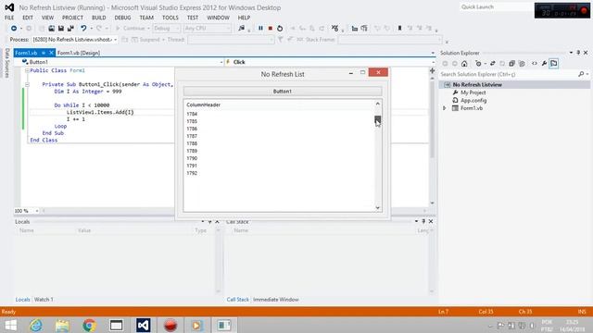Open the TOOLS menu

tap(170, 18)
